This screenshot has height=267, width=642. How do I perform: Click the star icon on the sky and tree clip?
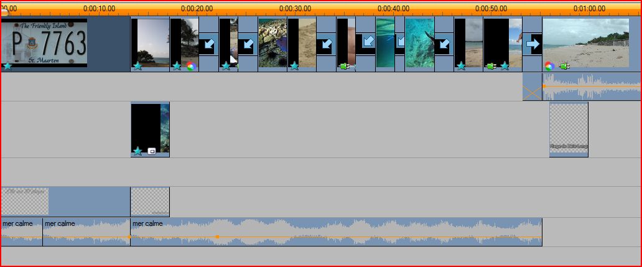pos(137,66)
